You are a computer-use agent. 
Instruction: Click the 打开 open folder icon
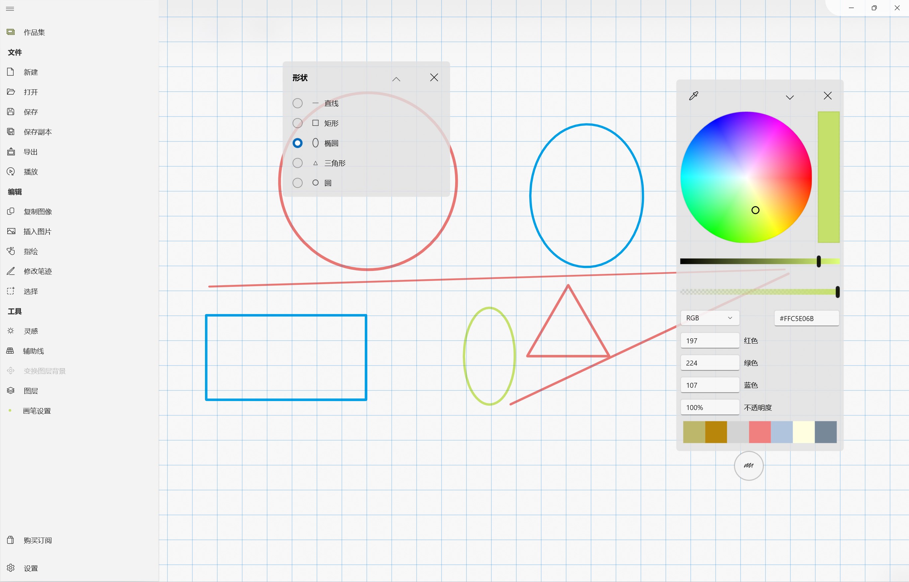coord(11,92)
